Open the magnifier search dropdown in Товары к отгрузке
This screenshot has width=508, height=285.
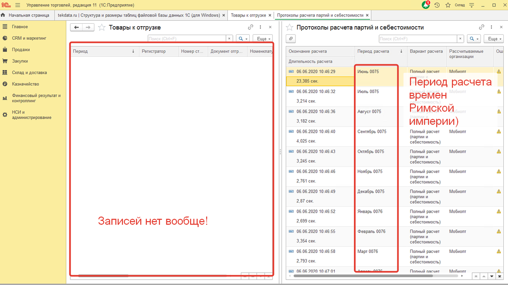point(243,38)
